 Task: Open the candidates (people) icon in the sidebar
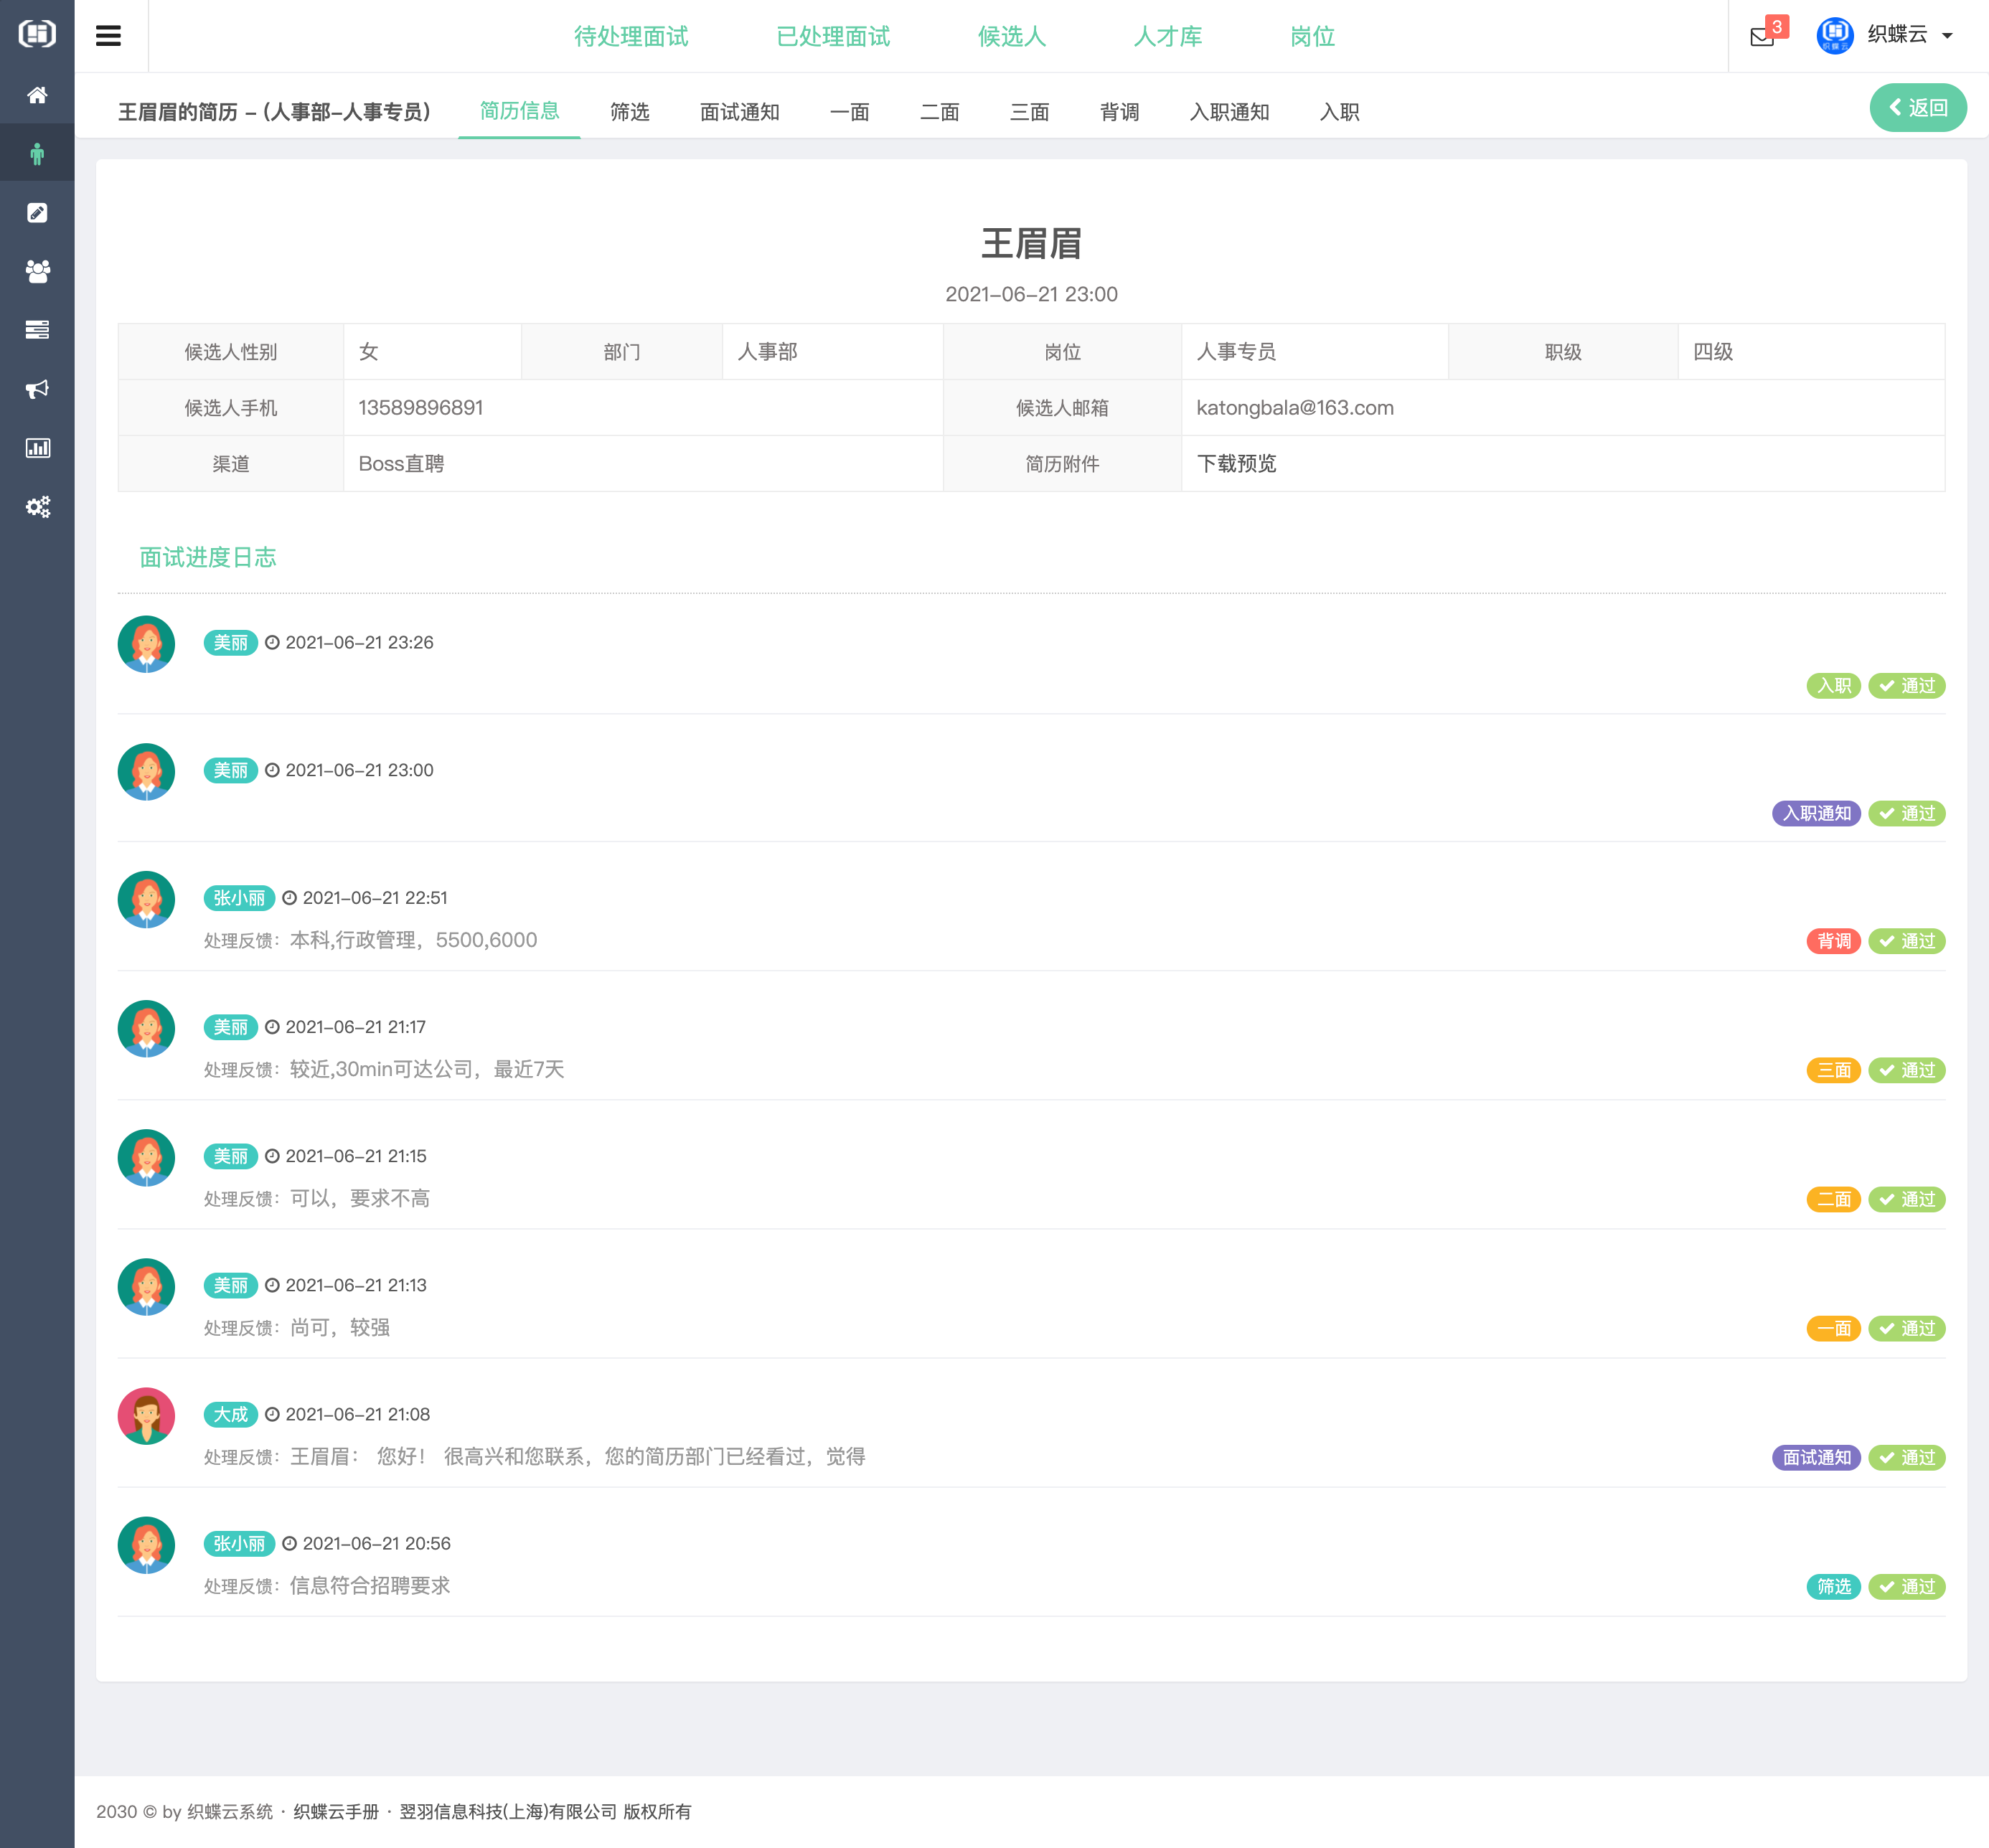tap(37, 271)
